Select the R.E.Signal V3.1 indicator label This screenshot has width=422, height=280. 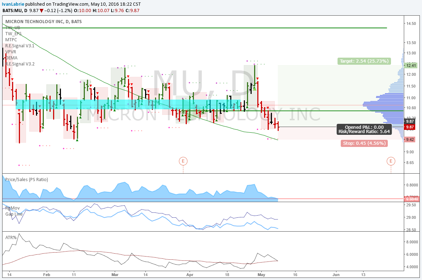pyautogui.click(x=20, y=46)
